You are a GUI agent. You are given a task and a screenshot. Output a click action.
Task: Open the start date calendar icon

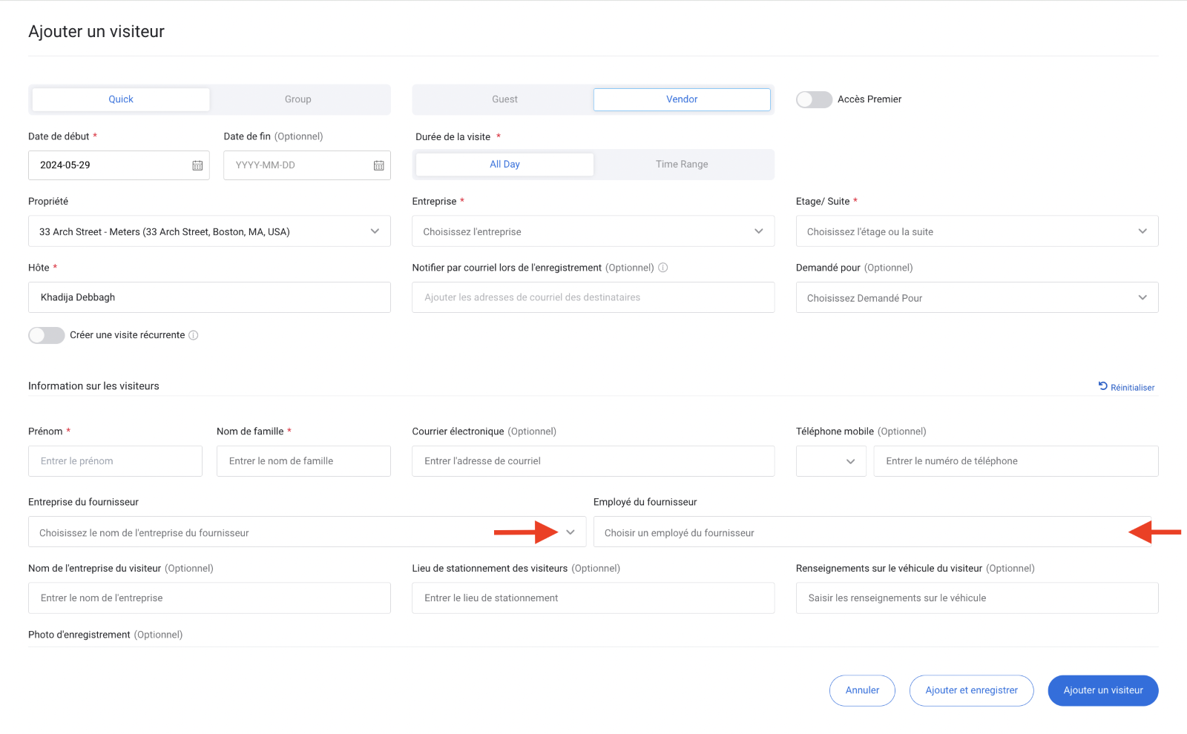(197, 165)
